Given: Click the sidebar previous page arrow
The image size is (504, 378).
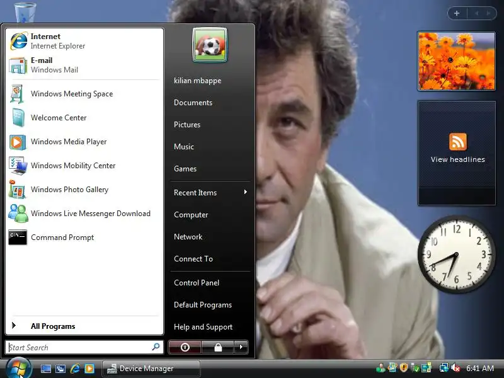Looking at the screenshot, I should click(x=477, y=13).
